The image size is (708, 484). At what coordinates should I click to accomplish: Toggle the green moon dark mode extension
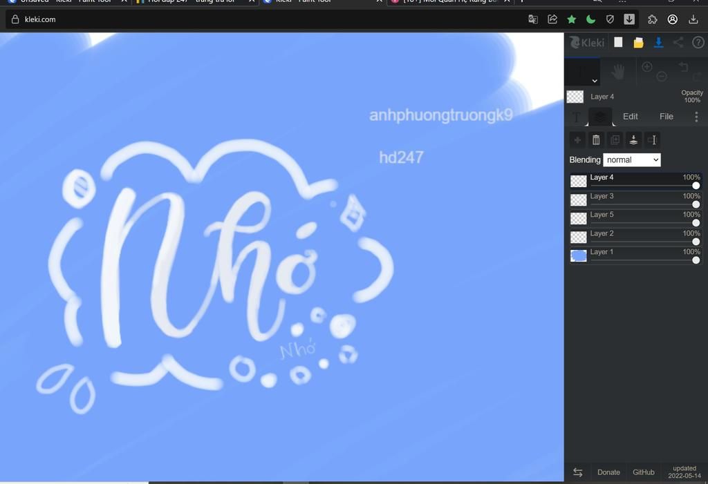pyautogui.click(x=590, y=19)
